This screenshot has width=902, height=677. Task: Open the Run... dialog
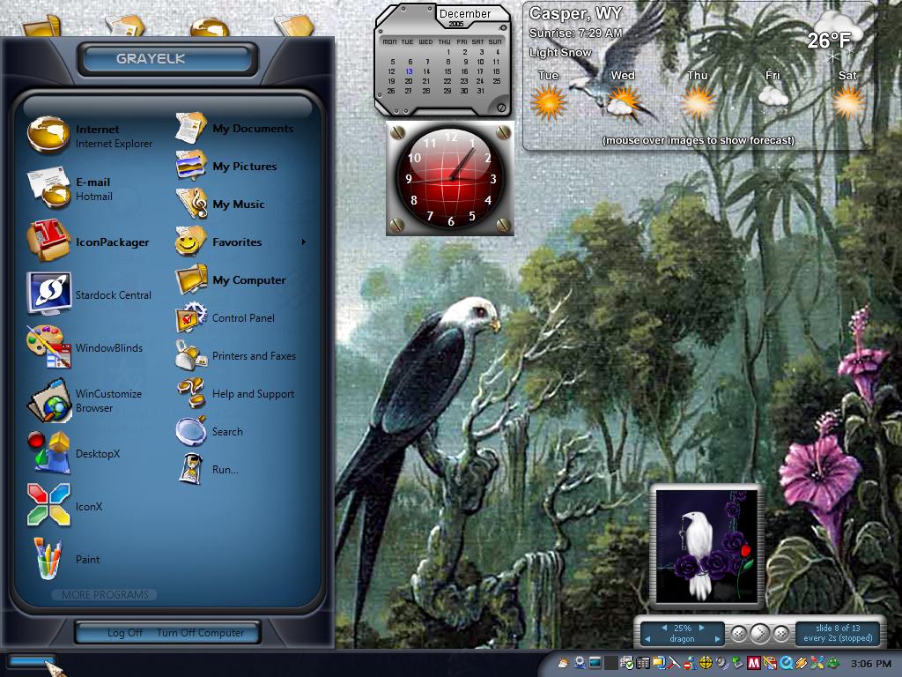pyautogui.click(x=207, y=469)
